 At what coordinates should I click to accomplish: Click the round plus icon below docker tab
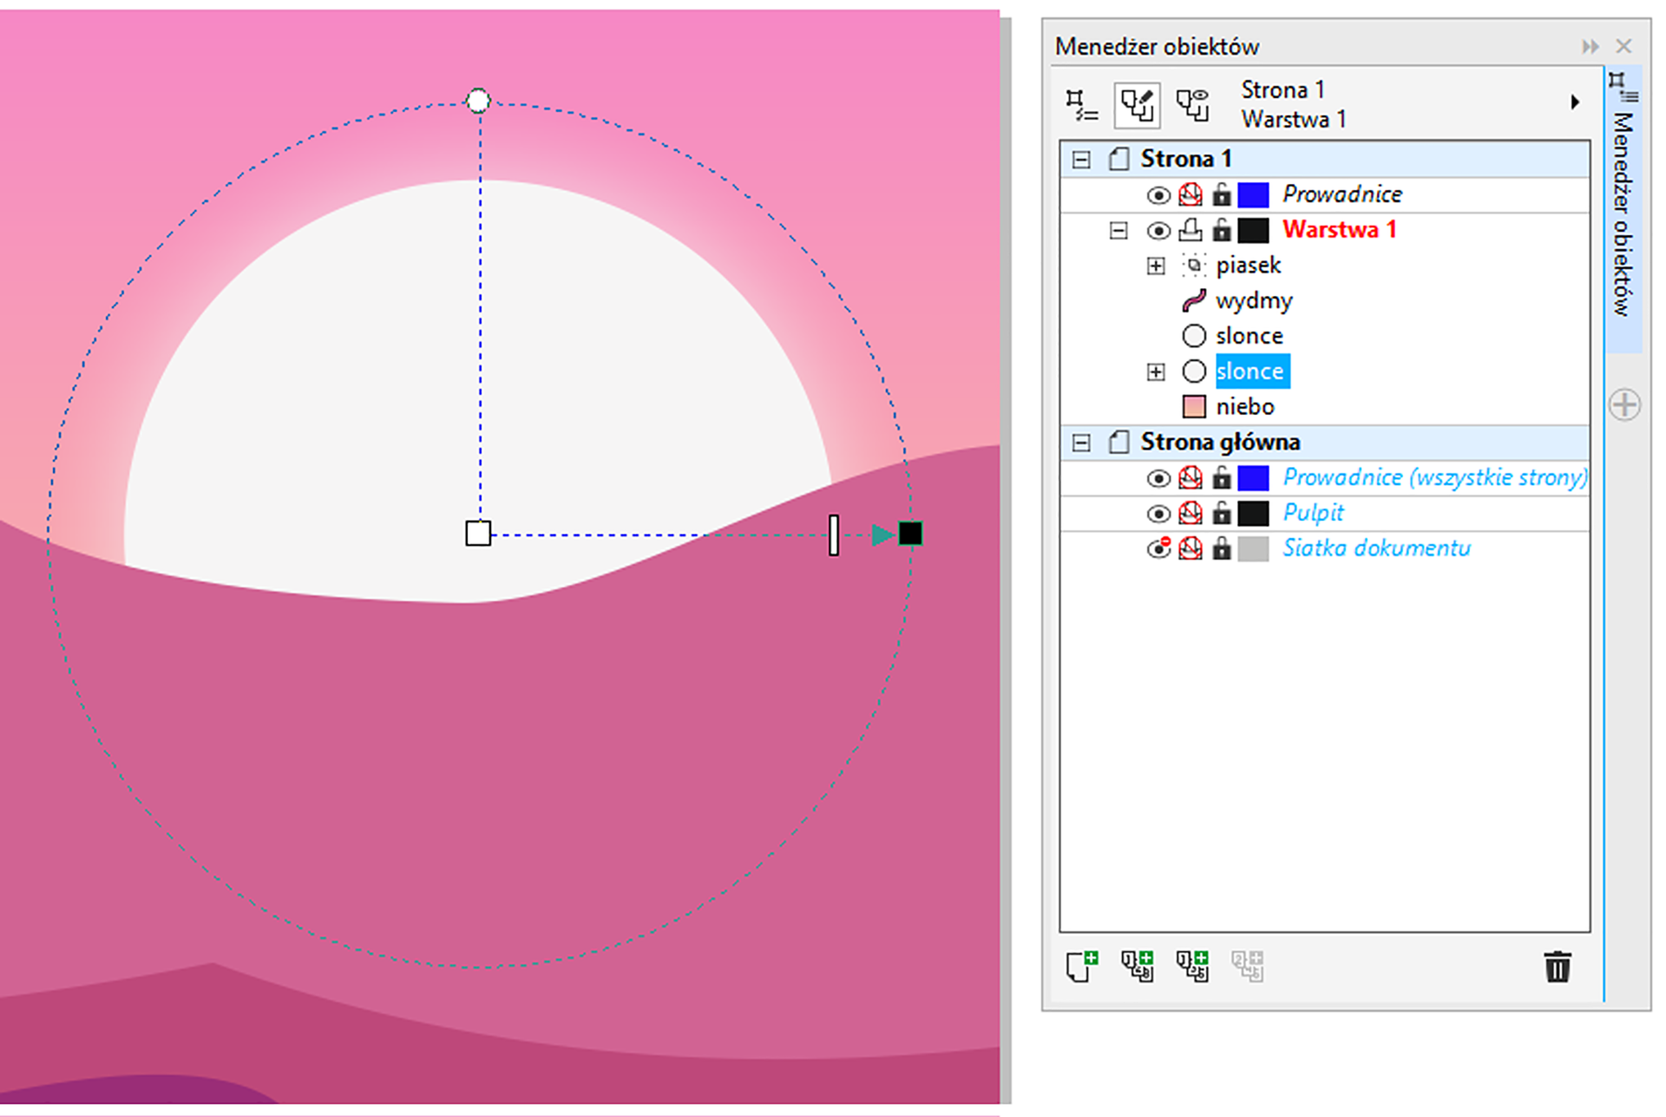[1624, 404]
